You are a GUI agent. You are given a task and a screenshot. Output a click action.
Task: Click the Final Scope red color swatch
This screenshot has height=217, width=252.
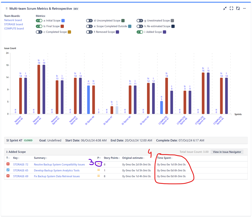click(62, 26)
